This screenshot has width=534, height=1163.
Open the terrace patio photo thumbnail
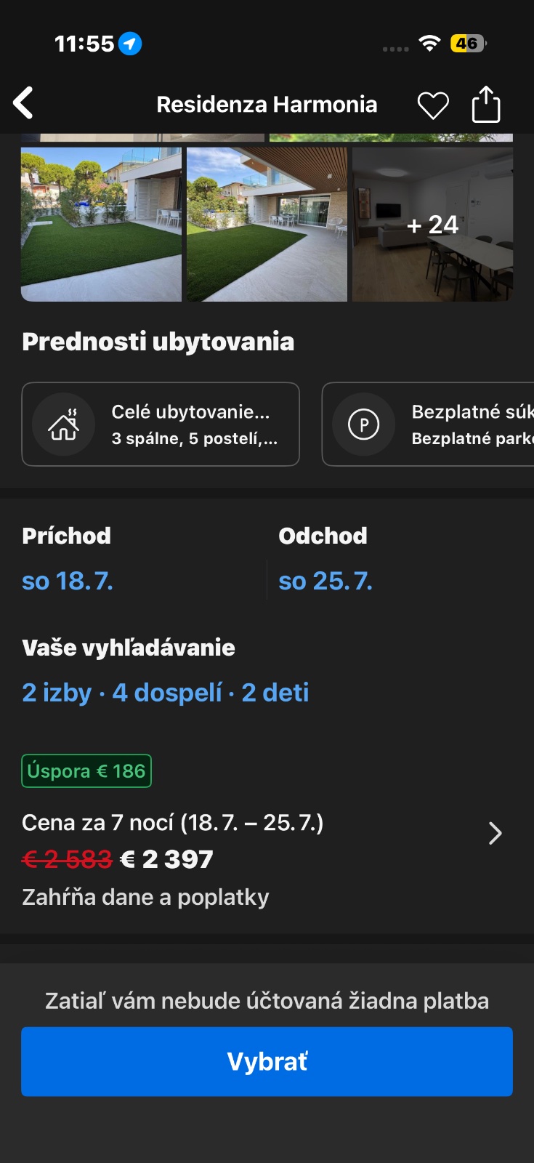(267, 225)
